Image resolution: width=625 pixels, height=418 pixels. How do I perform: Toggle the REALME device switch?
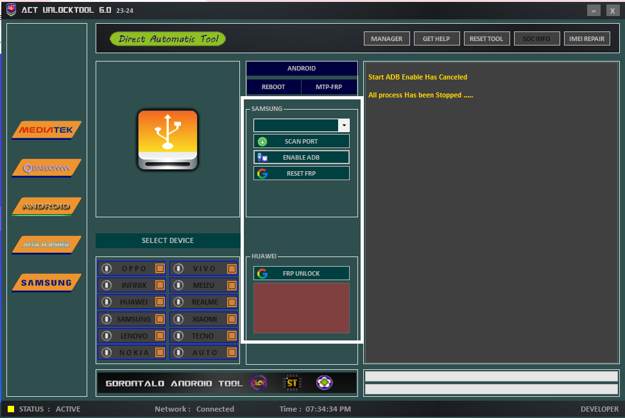[178, 302]
